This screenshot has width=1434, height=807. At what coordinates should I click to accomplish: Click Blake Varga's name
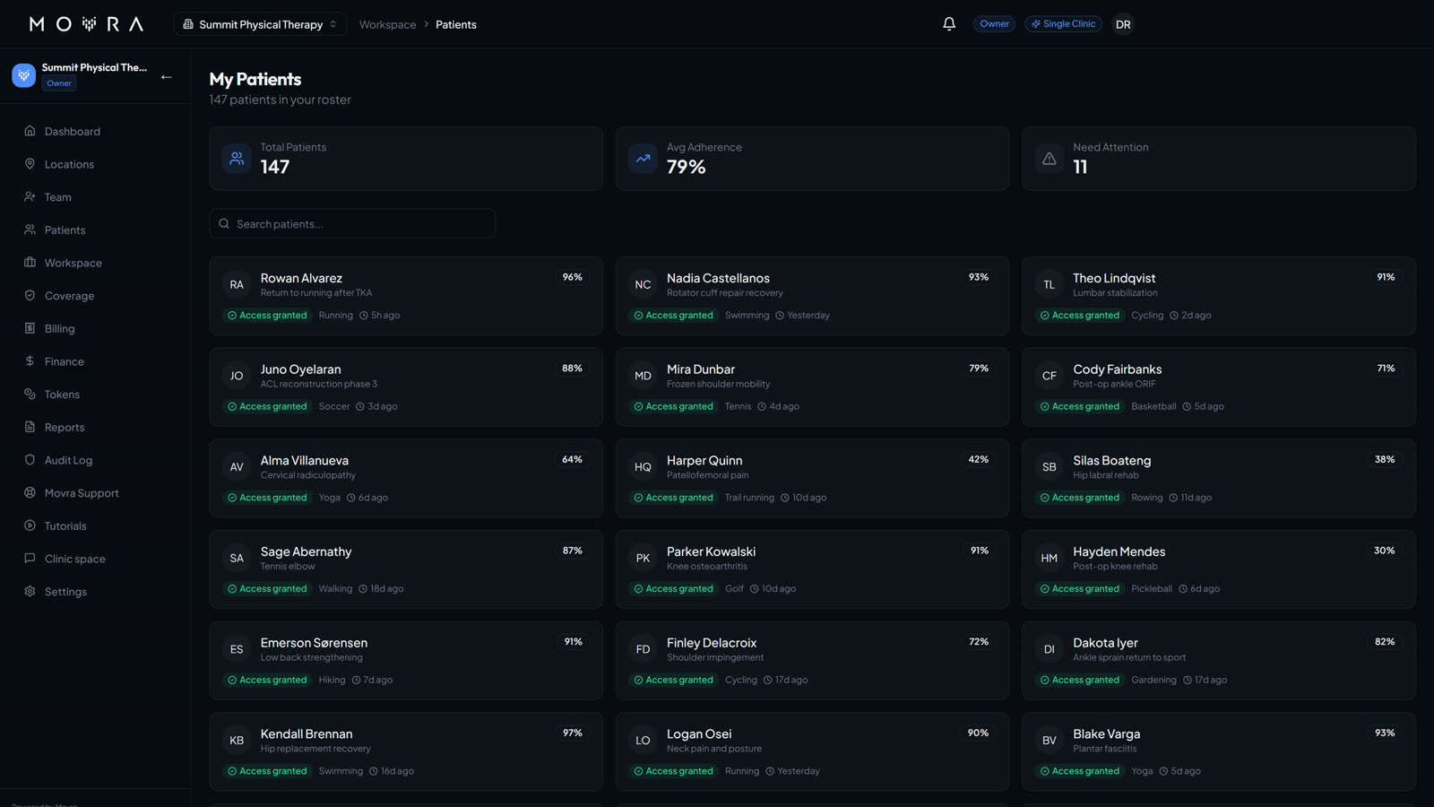tap(1107, 733)
